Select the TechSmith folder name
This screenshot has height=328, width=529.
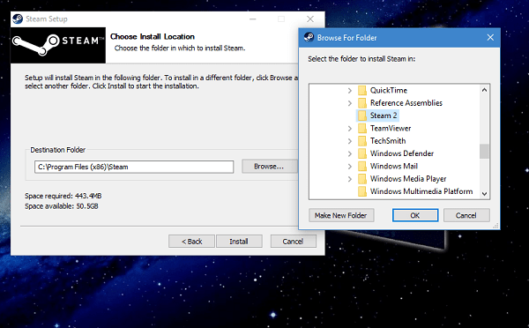(x=388, y=141)
